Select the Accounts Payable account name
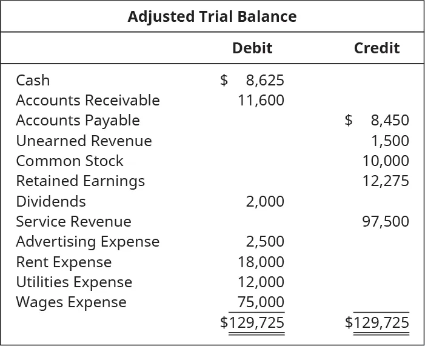 [78, 120]
